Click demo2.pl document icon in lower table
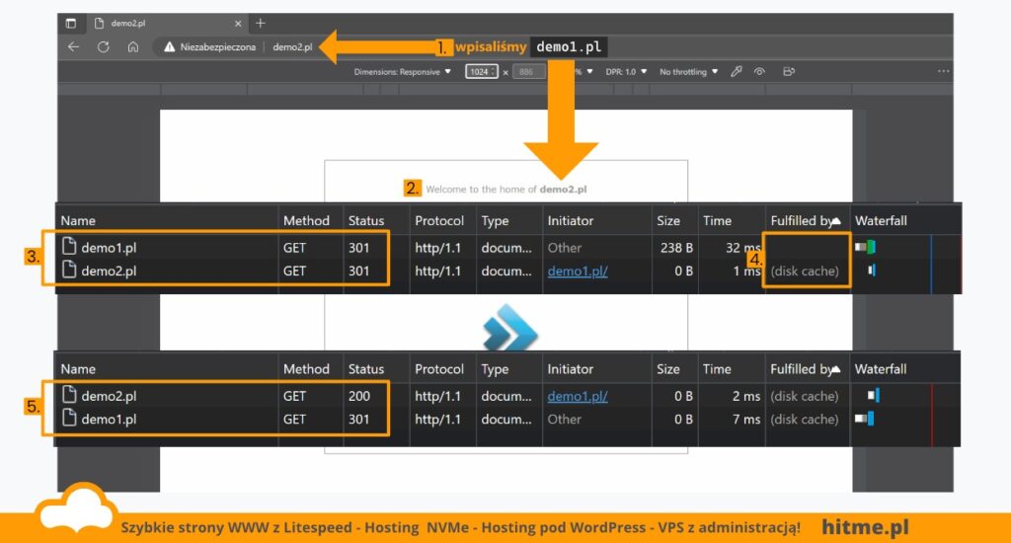The width and height of the screenshot is (1011, 543). click(69, 395)
